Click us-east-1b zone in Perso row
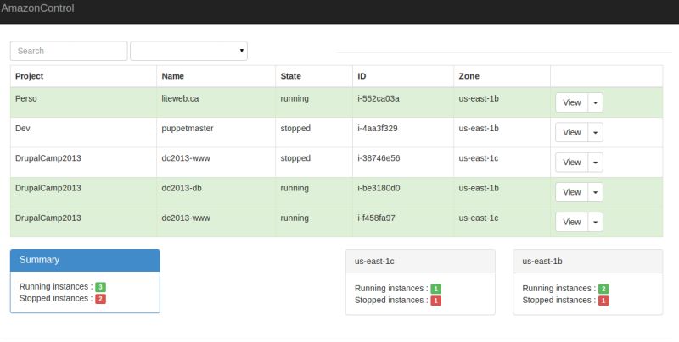Screen dimensions: 679x342 click(479, 98)
